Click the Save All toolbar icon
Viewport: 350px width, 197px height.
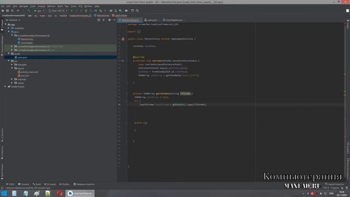click(x=7, y=10)
